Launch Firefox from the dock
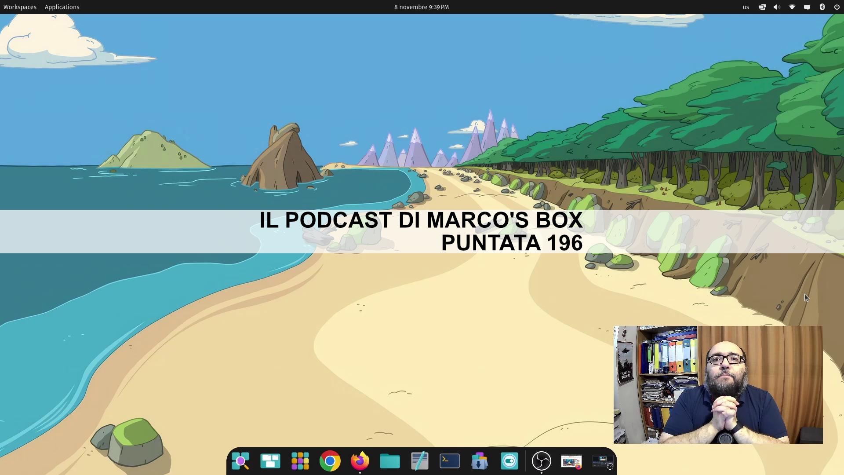Image resolution: width=844 pixels, height=475 pixels. click(360, 461)
